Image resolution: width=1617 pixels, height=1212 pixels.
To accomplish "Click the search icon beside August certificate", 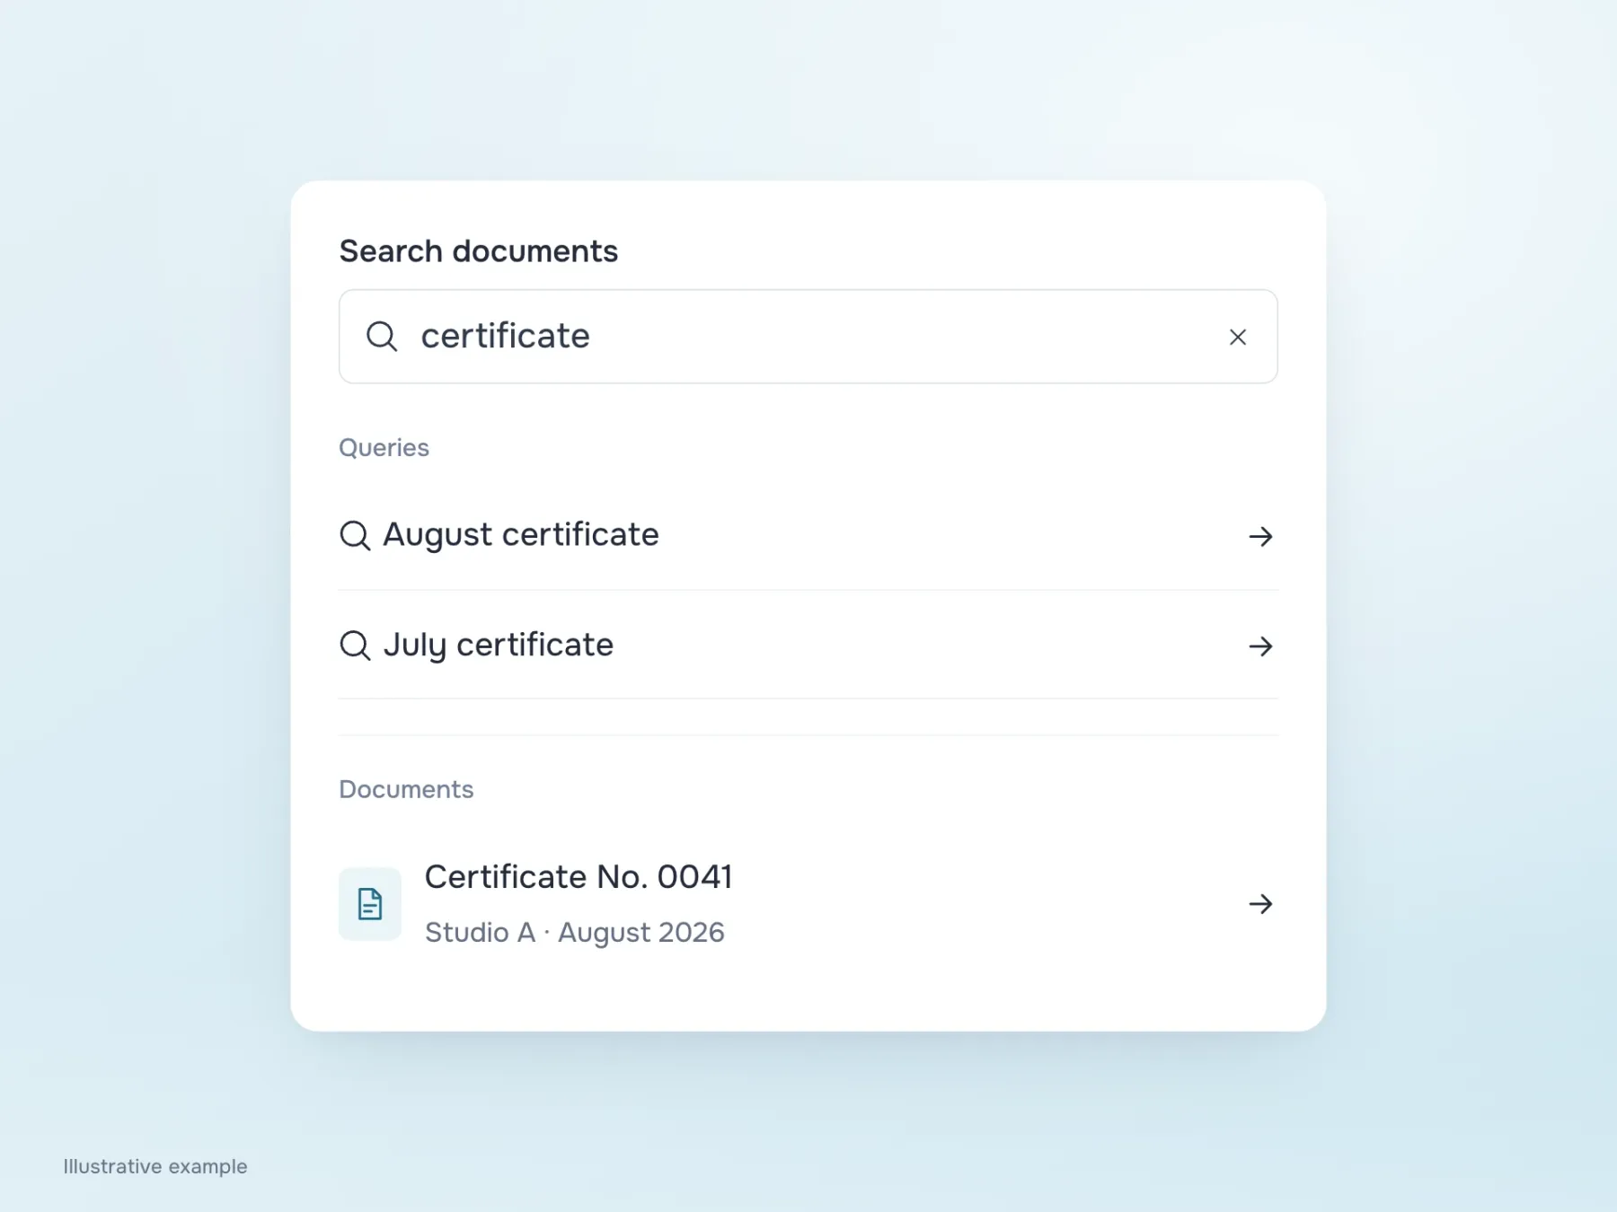I will [x=355, y=536].
